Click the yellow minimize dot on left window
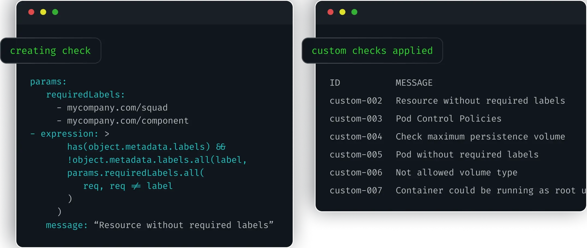The height and width of the screenshot is (248, 587). coord(43,12)
